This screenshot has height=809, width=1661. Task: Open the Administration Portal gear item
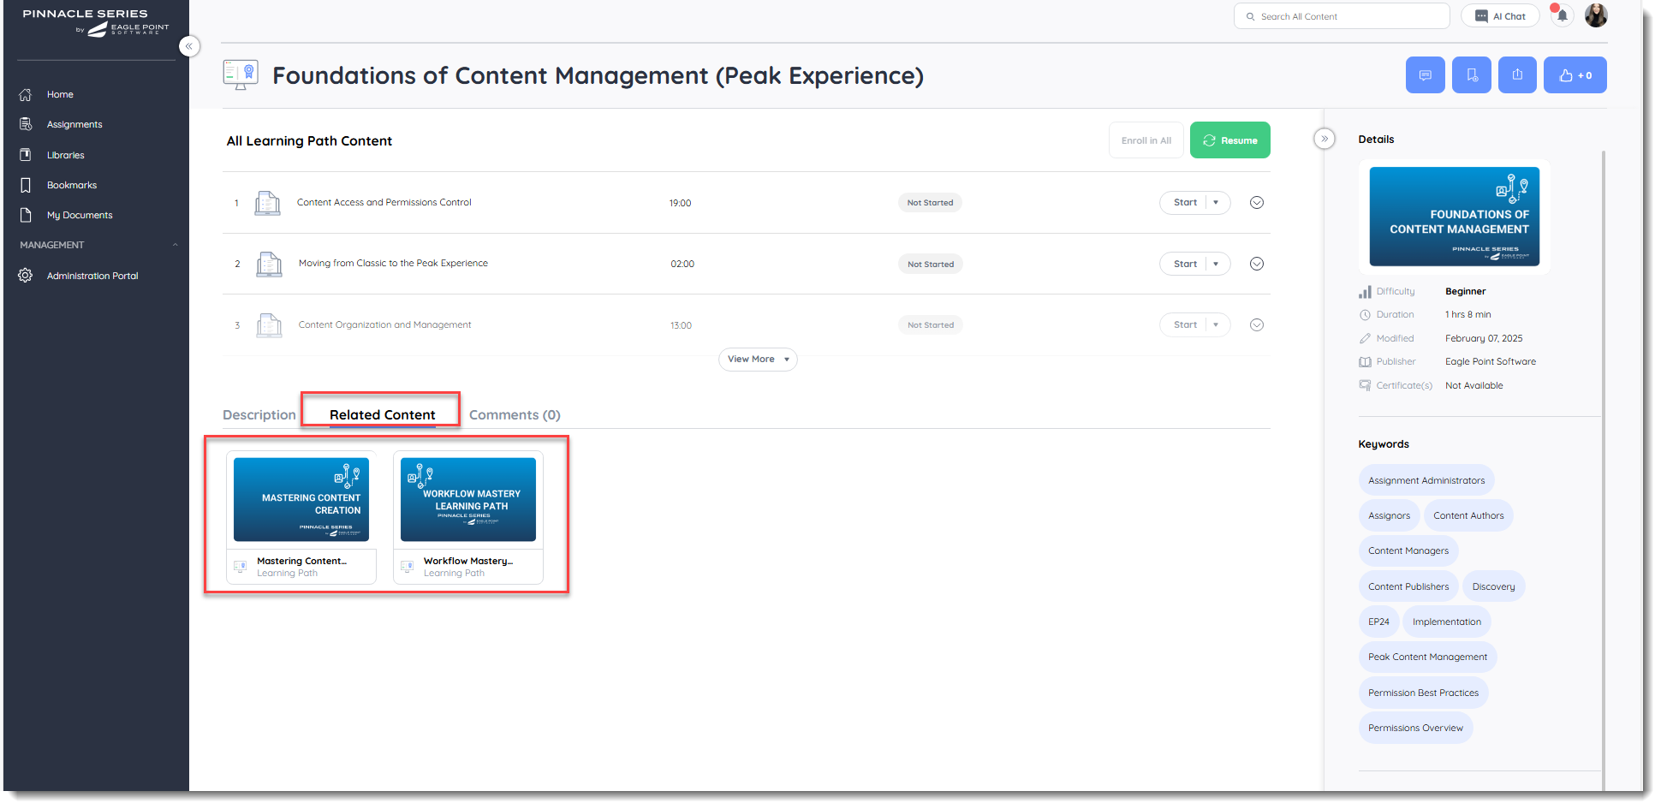(x=92, y=276)
